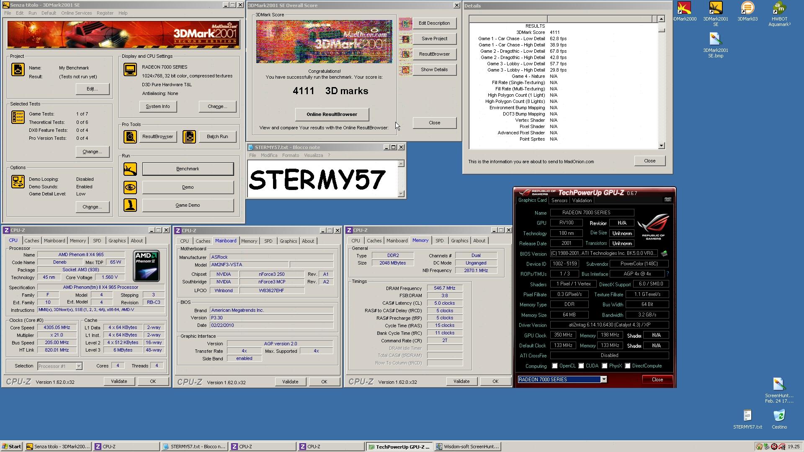
Task: Click the icon beside Overall Score ResultBrowser
Action: [405, 54]
